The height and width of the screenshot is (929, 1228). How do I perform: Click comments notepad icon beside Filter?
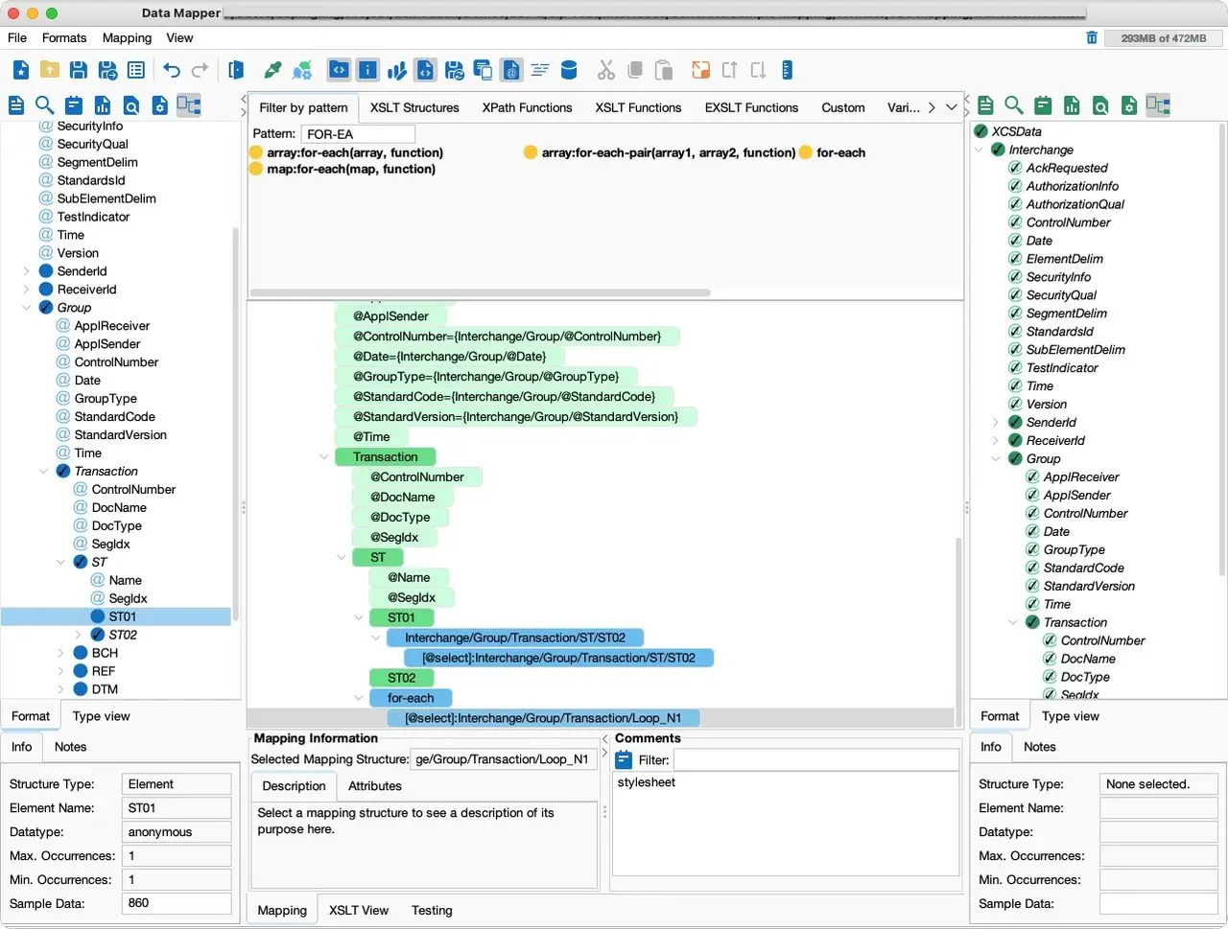(x=624, y=760)
